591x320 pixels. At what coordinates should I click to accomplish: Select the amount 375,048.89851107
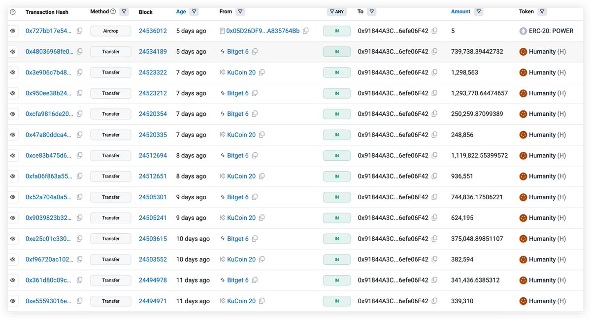tap(477, 239)
